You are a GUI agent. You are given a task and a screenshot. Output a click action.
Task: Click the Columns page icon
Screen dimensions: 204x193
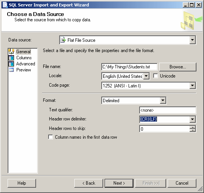tap(11, 58)
